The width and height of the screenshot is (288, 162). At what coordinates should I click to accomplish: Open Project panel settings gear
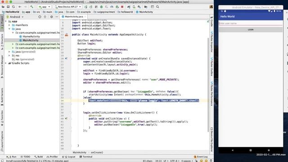[x=51, y=17]
